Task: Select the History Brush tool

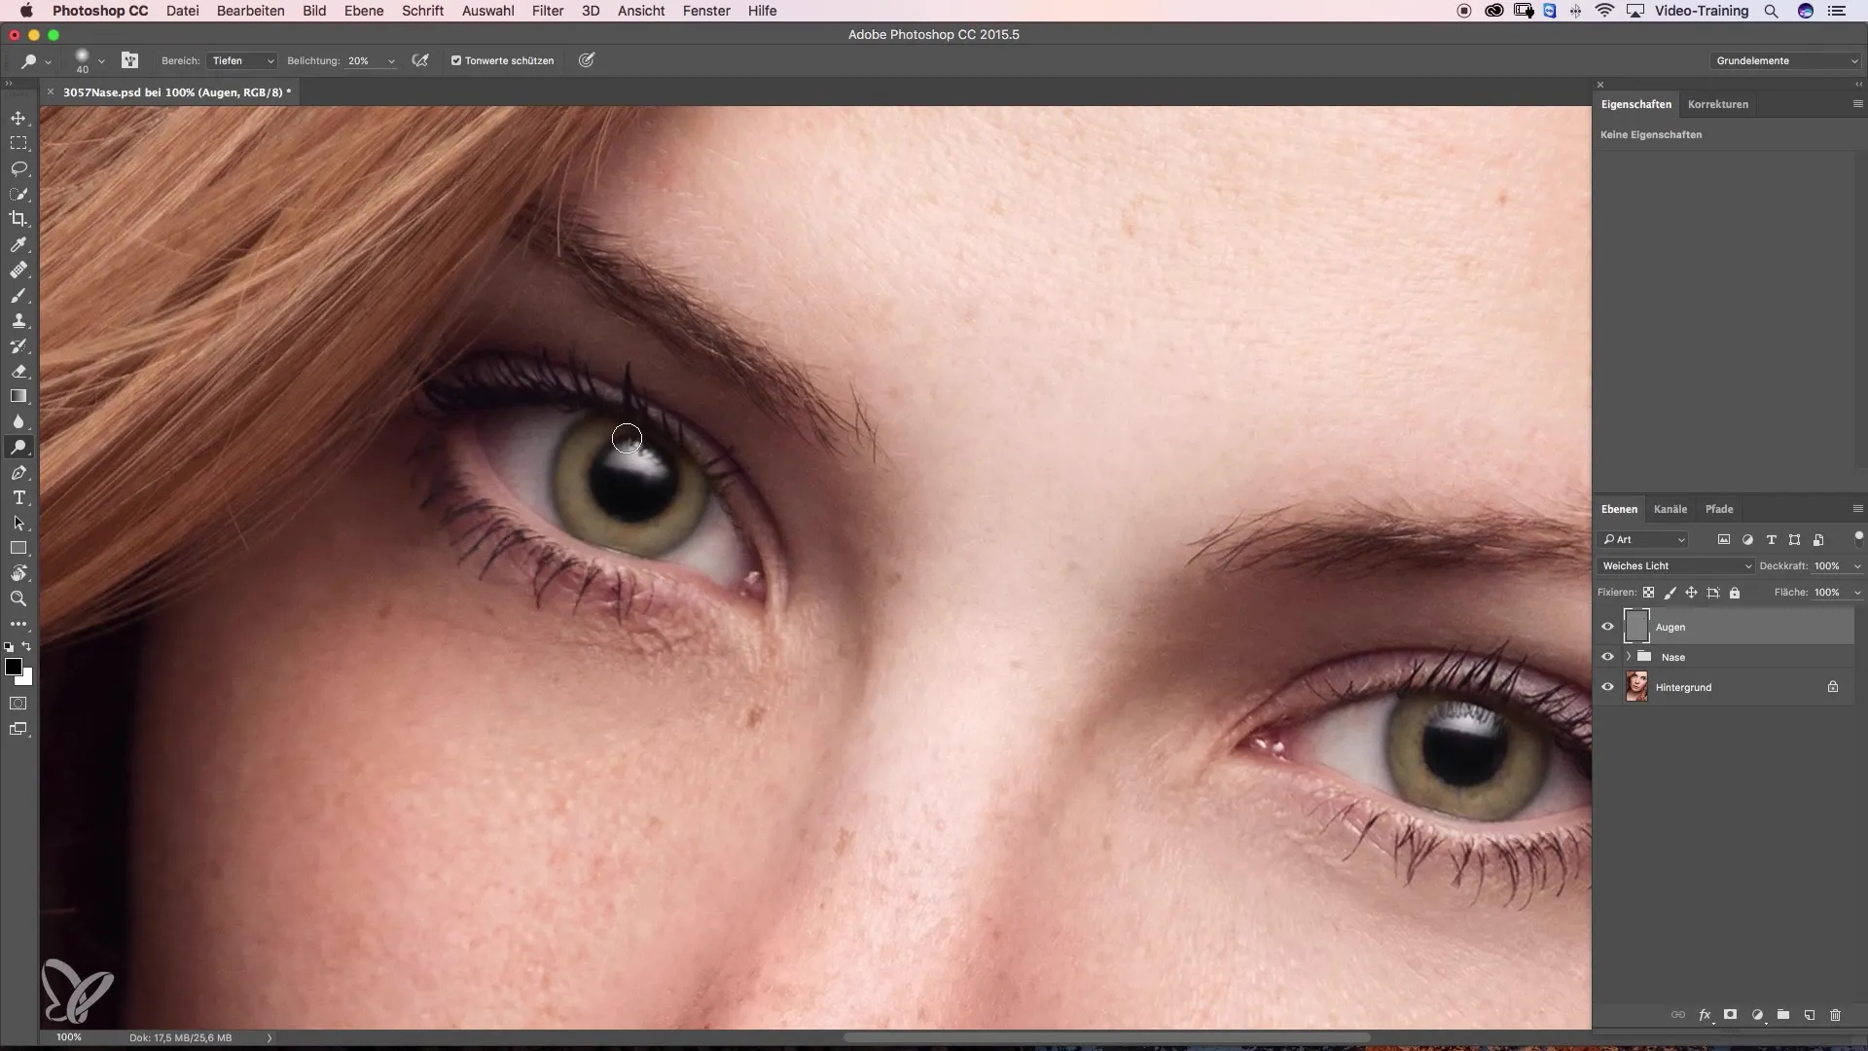Action: pos(18,345)
